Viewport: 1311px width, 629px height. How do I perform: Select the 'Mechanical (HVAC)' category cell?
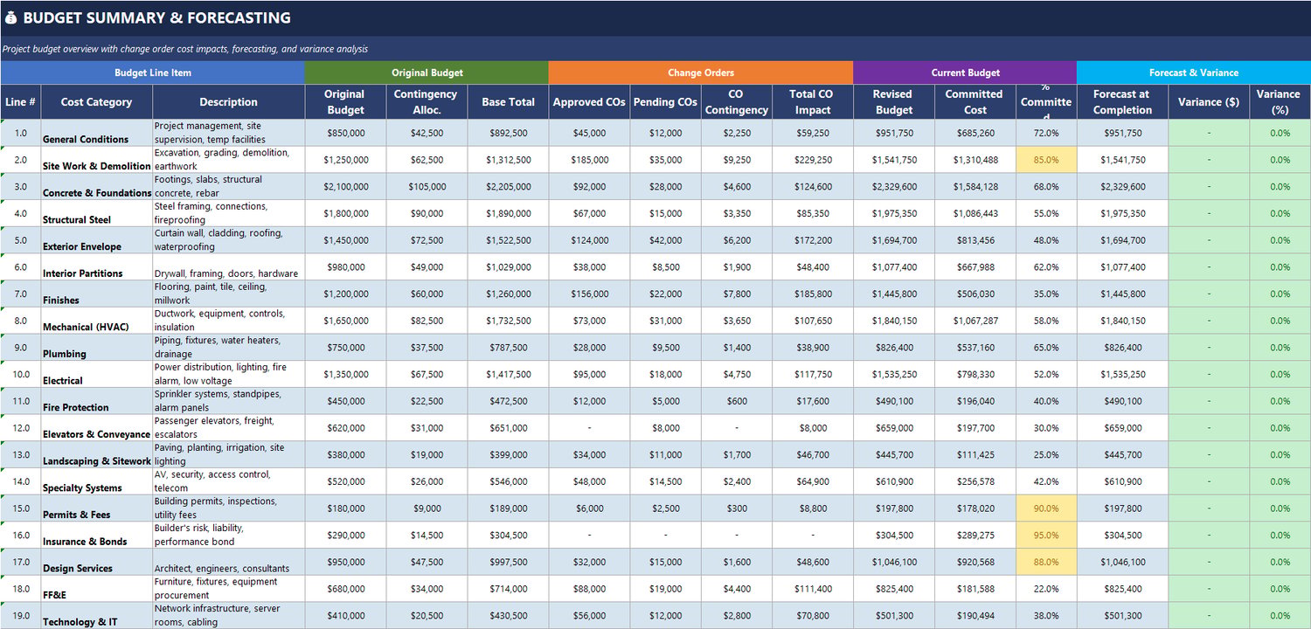tap(97, 321)
